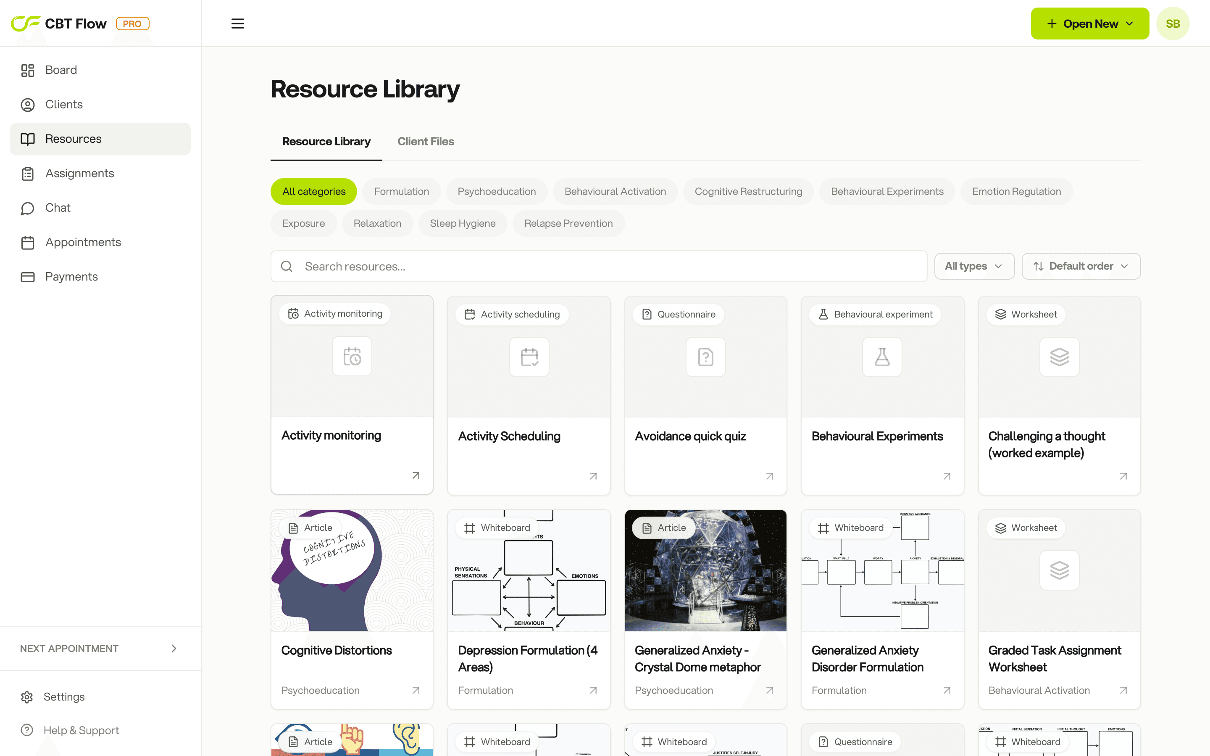Filter by Psychoeducation category chip
1210x756 pixels.
click(x=497, y=192)
